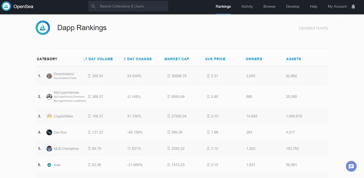
Task: Click MyCryptoHeroes' 368.57 volume value
Action: tap(95, 96)
